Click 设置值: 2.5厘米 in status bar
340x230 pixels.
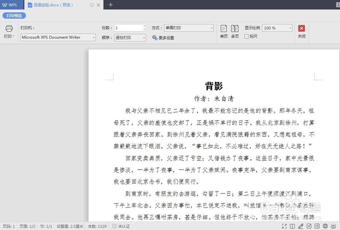click(x=70, y=226)
